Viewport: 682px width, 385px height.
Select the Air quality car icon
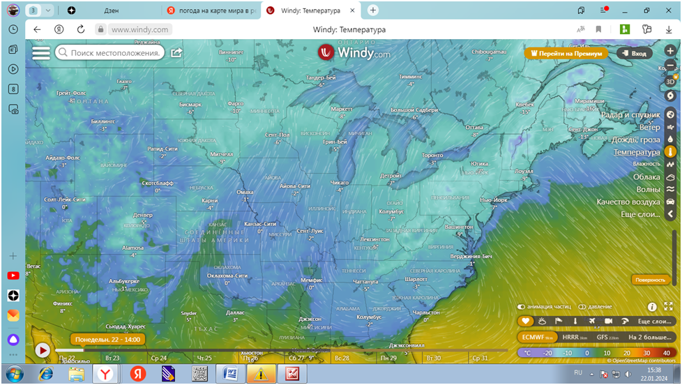coord(670,202)
